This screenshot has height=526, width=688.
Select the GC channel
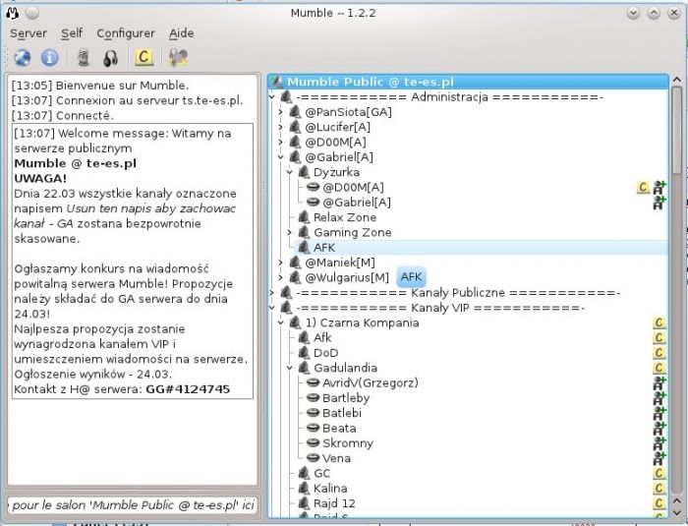[x=321, y=473]
